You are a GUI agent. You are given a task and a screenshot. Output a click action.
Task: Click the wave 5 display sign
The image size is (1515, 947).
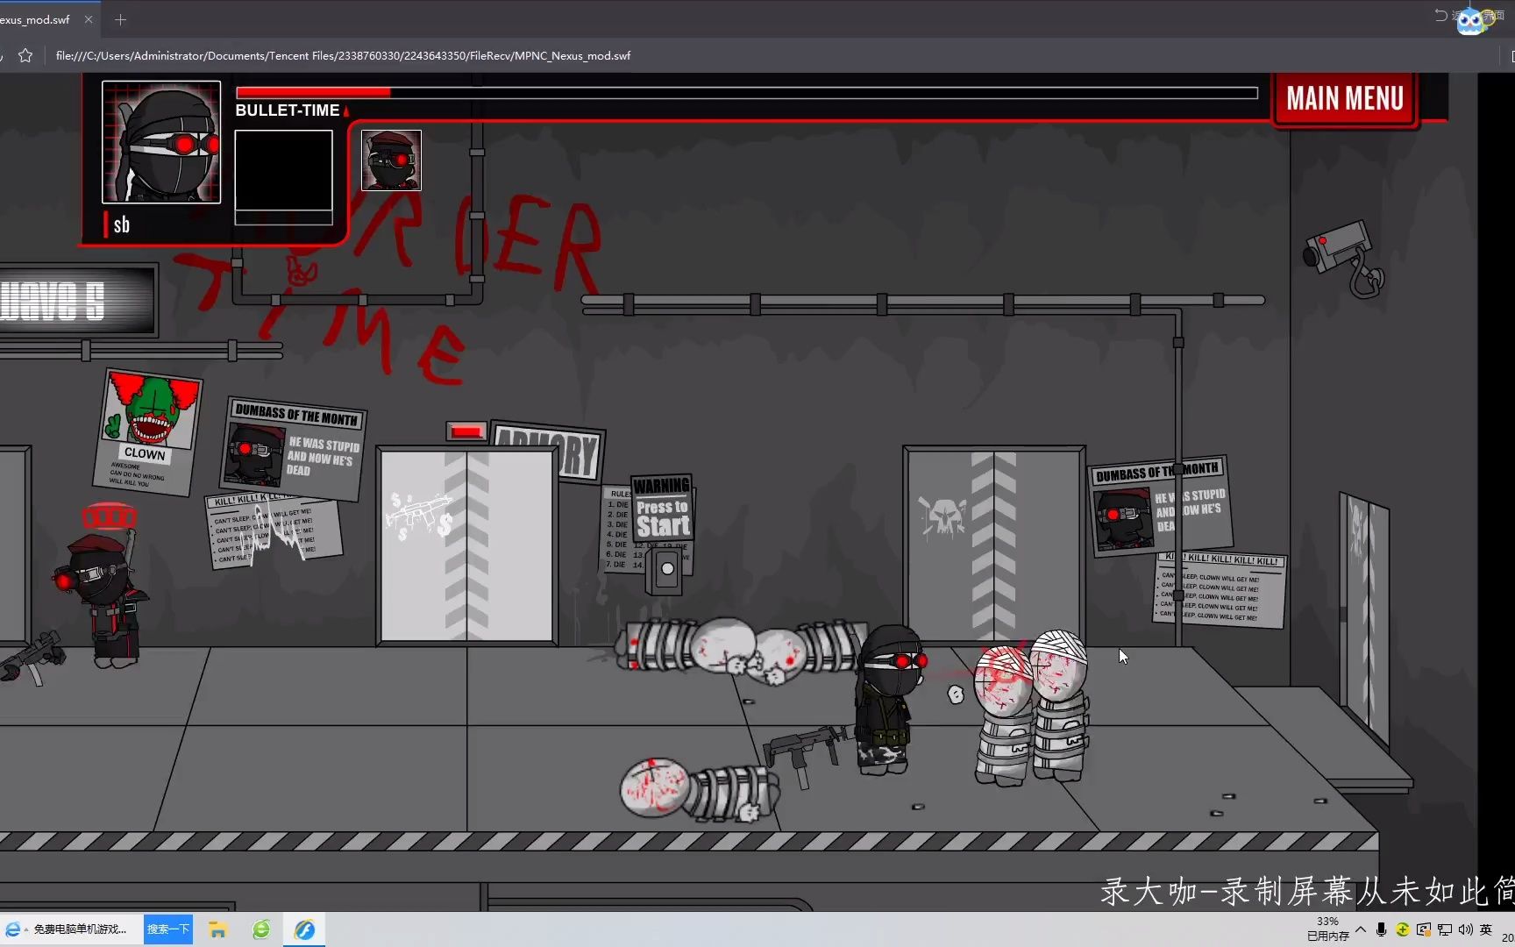click(77, 301)
